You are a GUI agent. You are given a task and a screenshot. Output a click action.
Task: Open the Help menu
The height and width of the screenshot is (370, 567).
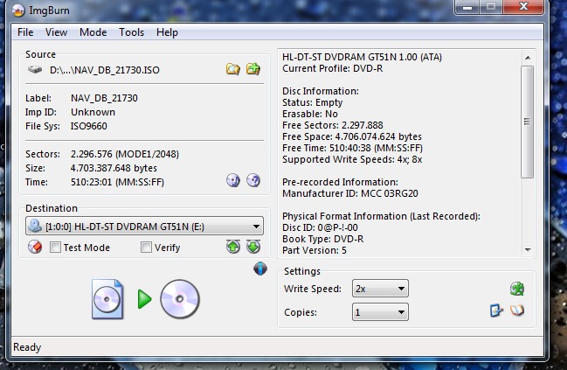click(167, 32)
